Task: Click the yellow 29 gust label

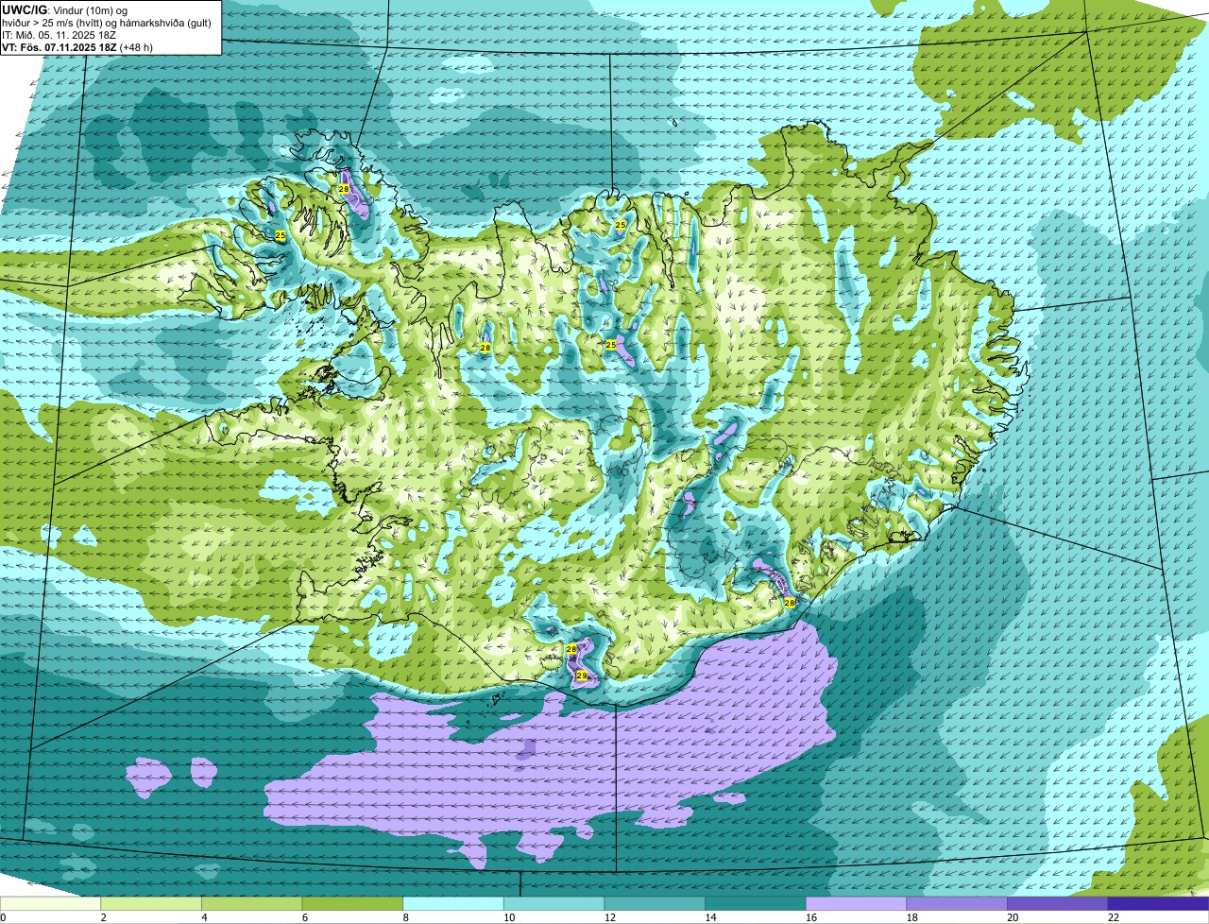Action: click(x=582, y=676)
